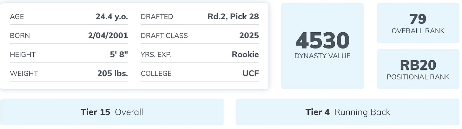The height and width of the screenshot is (129, 462).
Task: Select the AGE row value 24.4 y.o.
Action: [112, 16]
